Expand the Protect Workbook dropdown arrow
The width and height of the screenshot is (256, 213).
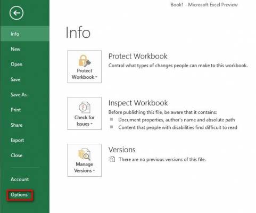pyautogui.click(x=96, y=77)
